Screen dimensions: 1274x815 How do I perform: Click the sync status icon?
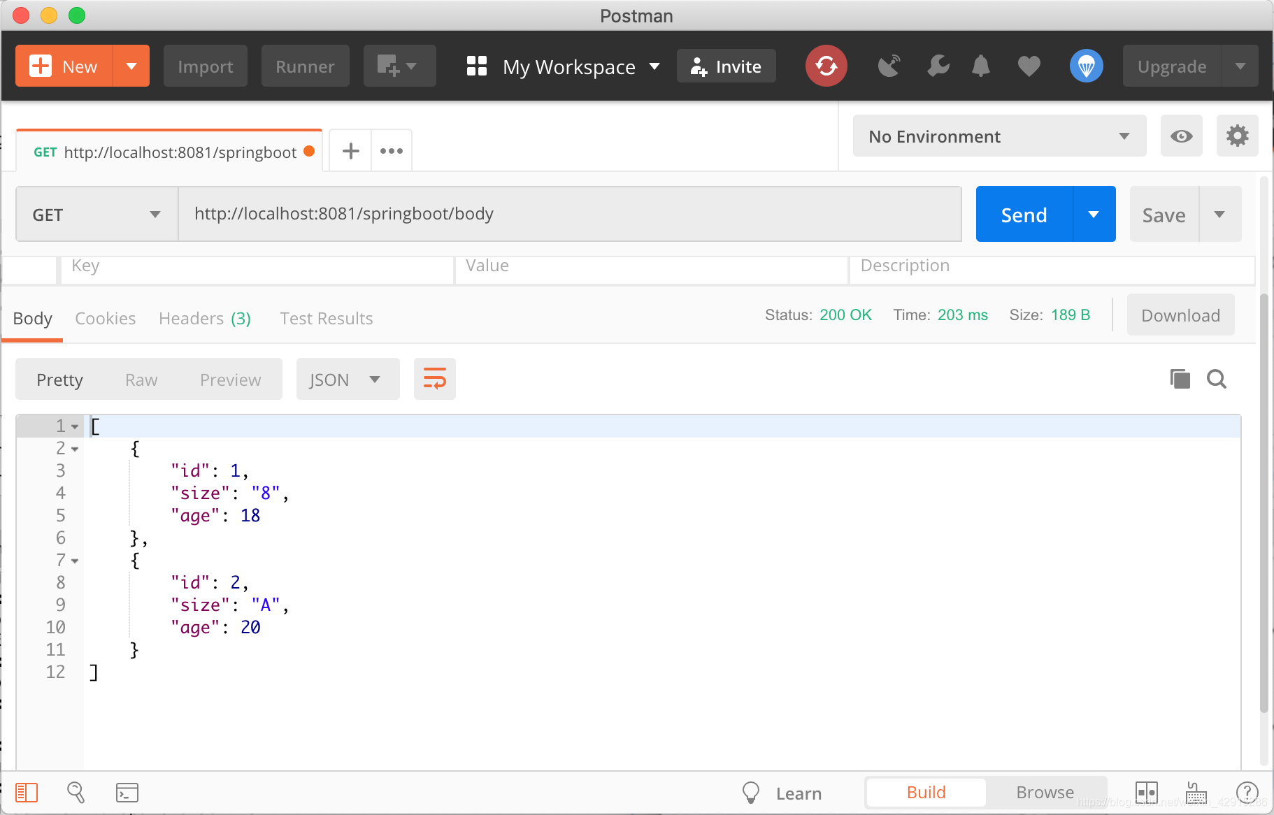click(826, 66)
